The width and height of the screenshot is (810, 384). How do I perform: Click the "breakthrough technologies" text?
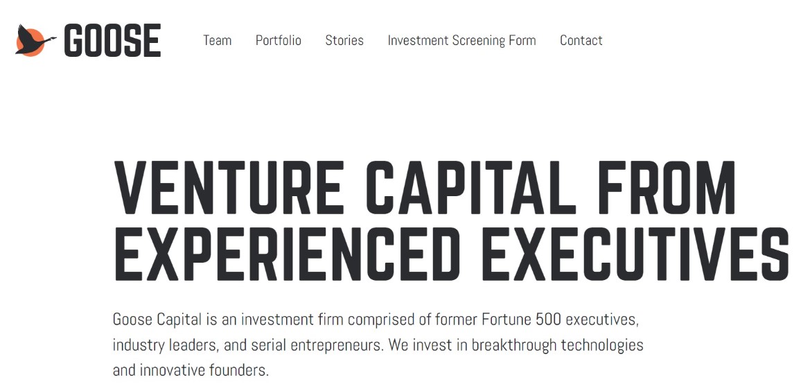coord(557,344)
